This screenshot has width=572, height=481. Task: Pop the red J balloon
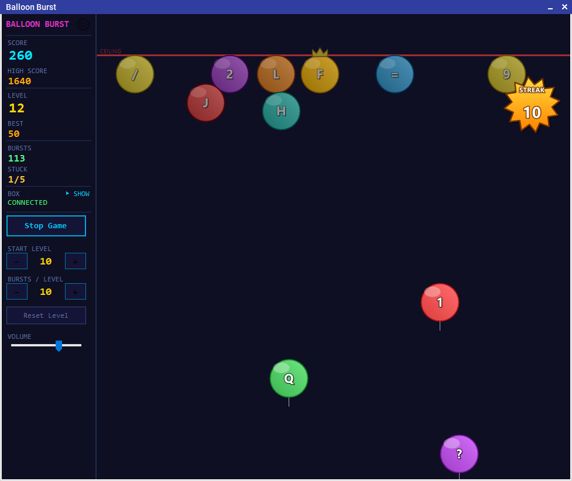point(205,103)
